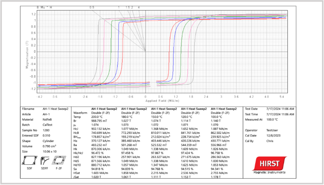Click the Measured At value 100.0 °C
The height and width of the screenshot is (185, 324).
275,120
